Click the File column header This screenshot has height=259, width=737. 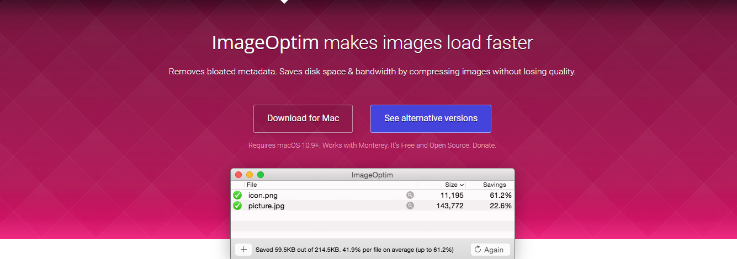pos(252,185)
